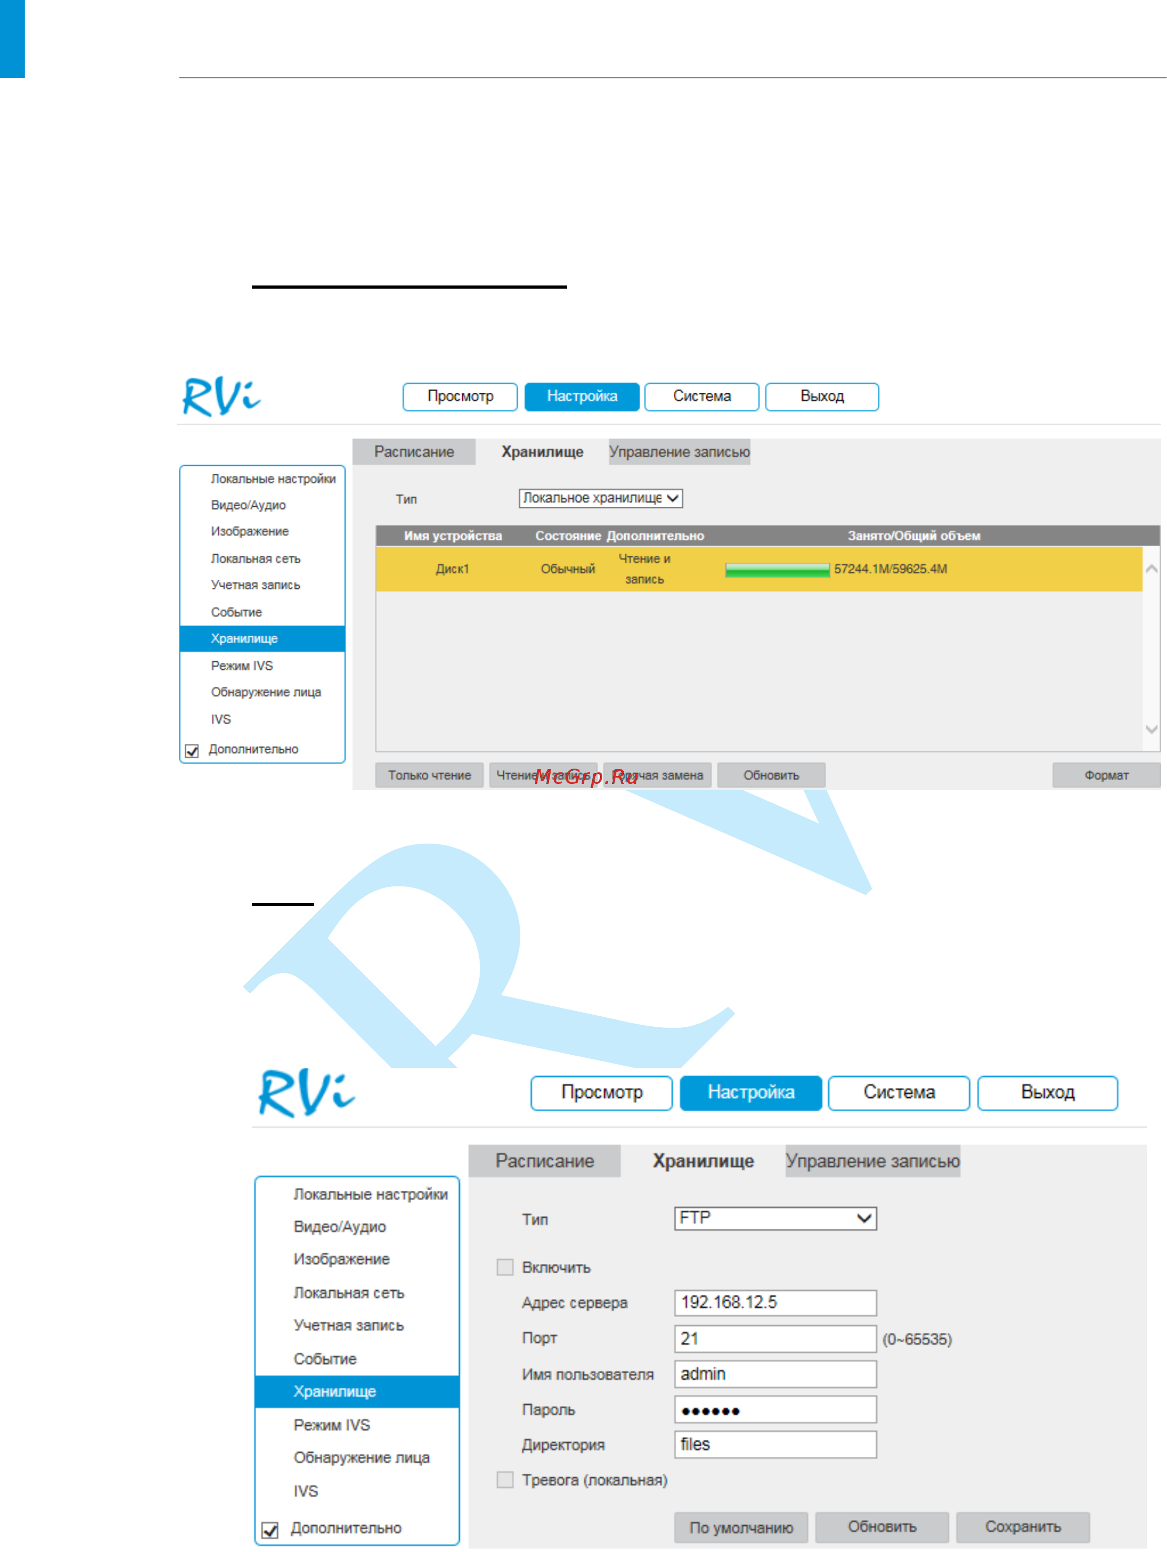Open Режим IVS in the local storage sidebar

(241, 666)
